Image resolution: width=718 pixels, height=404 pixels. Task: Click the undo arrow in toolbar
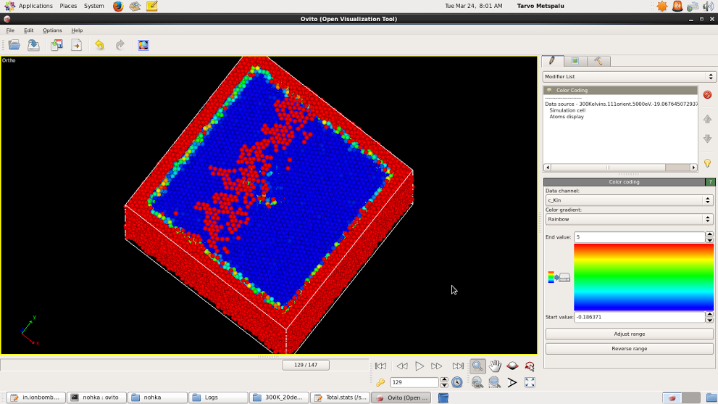(99, 45)
